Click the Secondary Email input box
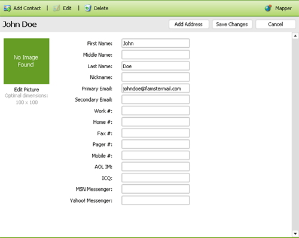 click(155, 99)
